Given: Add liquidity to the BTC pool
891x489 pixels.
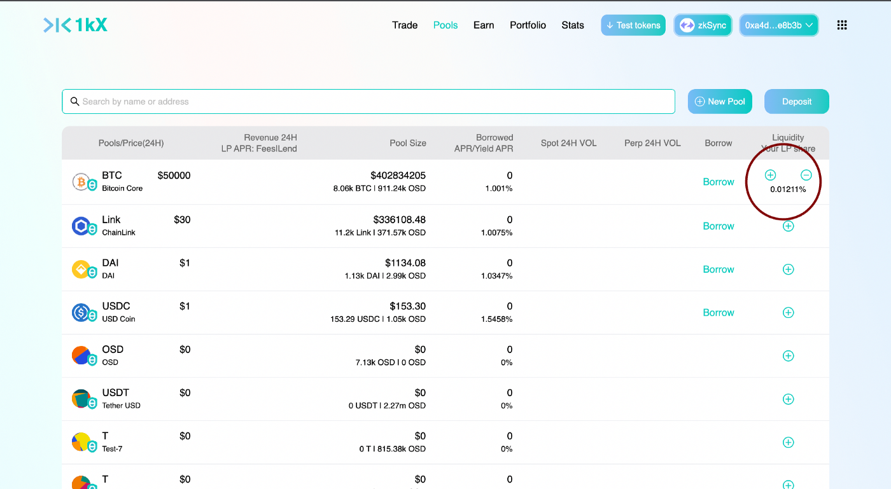Looking at the screenshot, I should coord(770,175).
